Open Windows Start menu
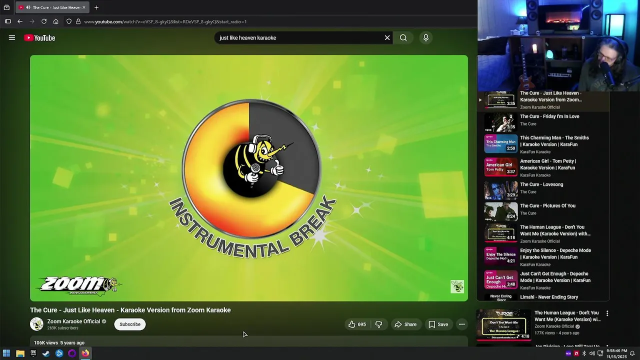 [6, 353]
